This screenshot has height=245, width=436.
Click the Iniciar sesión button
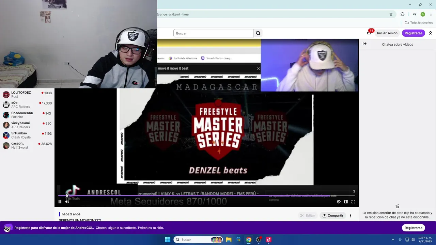pyautogui.click(x=387, y=33)
